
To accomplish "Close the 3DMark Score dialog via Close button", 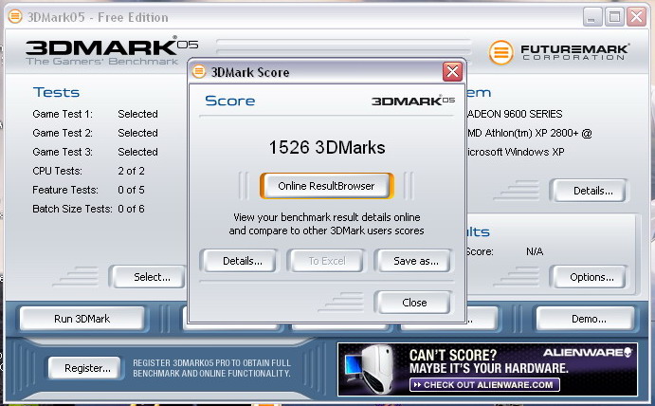I will [413, 303].
